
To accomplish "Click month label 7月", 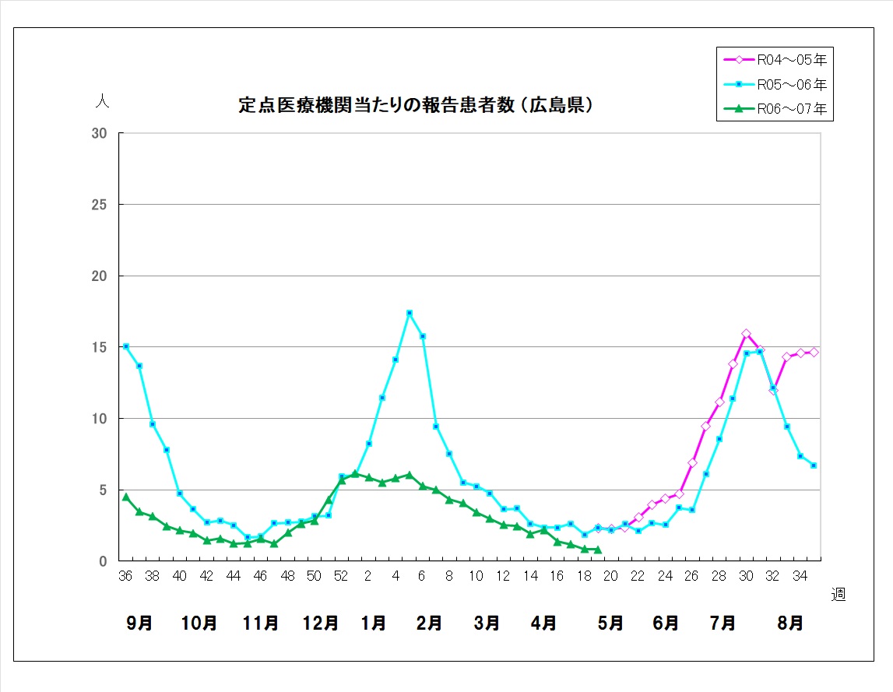I will click(722, 623).
